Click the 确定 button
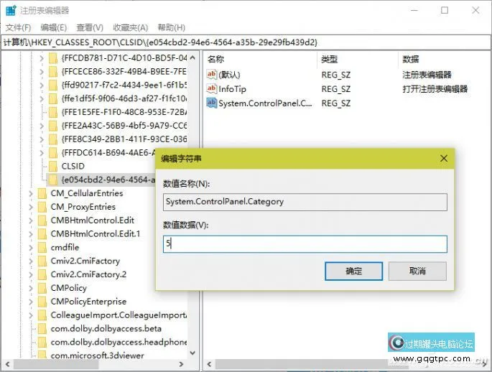Viewport: 492px width, 372px height. pos(353,271)
